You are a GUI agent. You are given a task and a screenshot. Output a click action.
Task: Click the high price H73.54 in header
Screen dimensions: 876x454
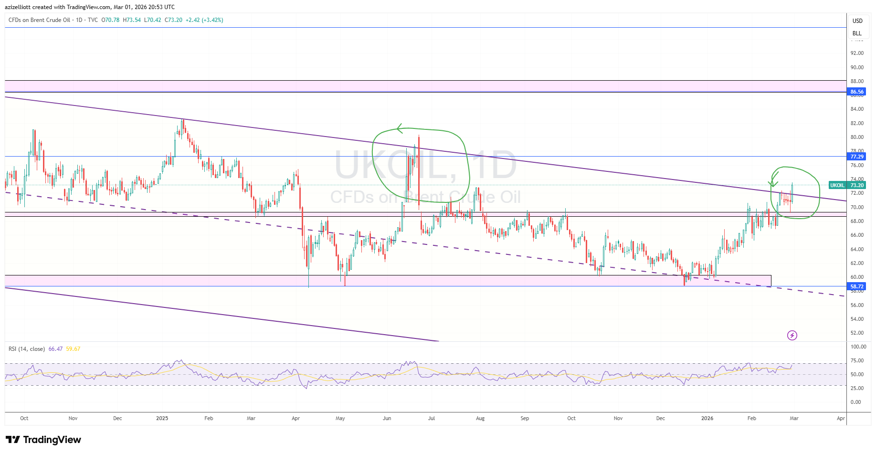pos(132,20)
